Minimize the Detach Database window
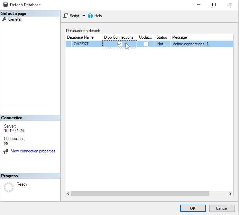 coord(199,4)
